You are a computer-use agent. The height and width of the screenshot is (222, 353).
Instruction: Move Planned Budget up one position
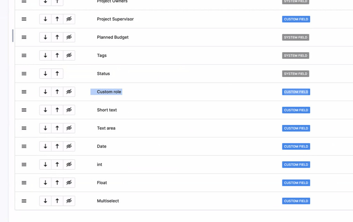57,37
